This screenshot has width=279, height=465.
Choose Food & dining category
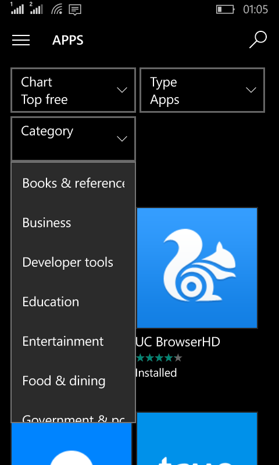[x=73, y=381]
